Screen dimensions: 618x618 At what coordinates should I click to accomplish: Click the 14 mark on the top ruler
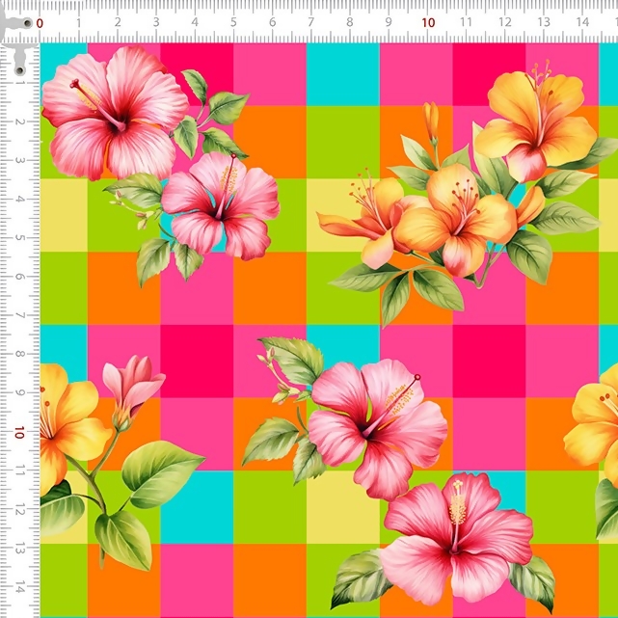coord(582,21)
